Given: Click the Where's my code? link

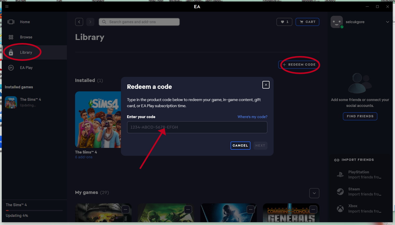Looking at the screenshot, I should pyautogui.click(x=252, y=117).
